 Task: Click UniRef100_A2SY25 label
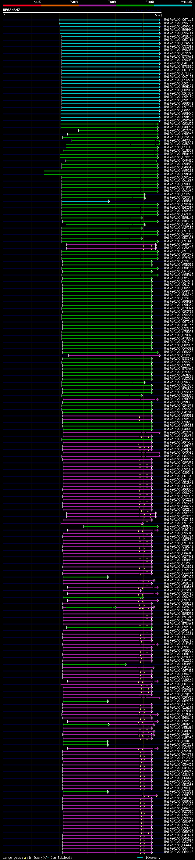click(x=179, y=248)
